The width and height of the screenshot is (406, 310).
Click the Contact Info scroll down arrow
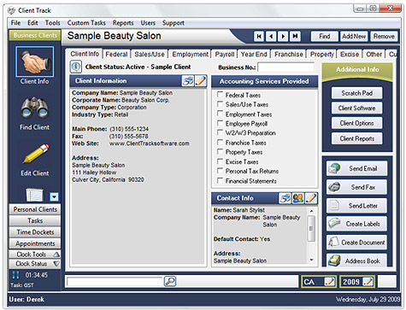tap(311, 260)
